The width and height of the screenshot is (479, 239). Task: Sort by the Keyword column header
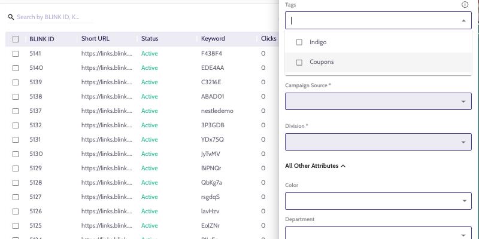coord(213,39)
